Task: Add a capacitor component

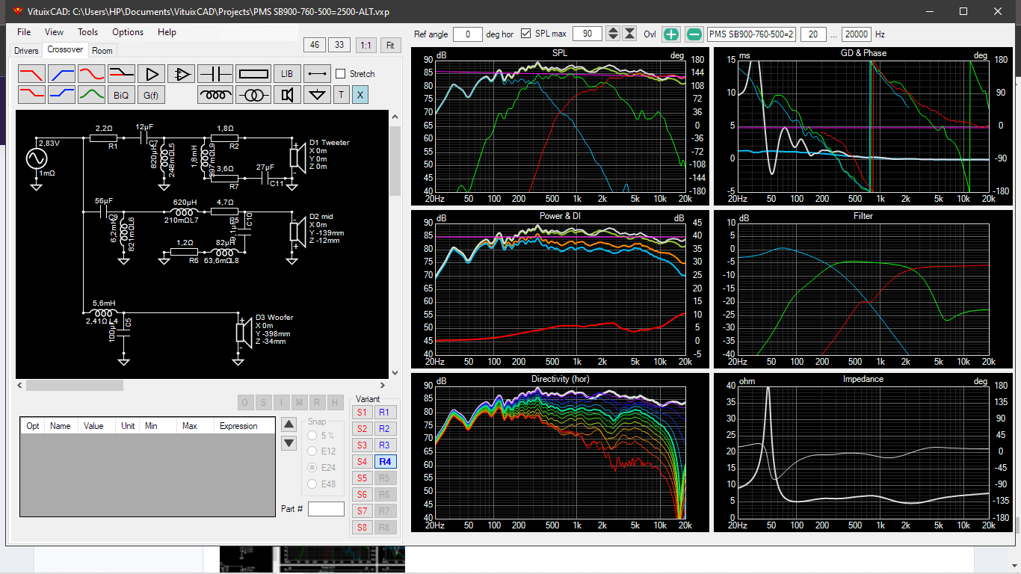Action: tap(216, 74)
